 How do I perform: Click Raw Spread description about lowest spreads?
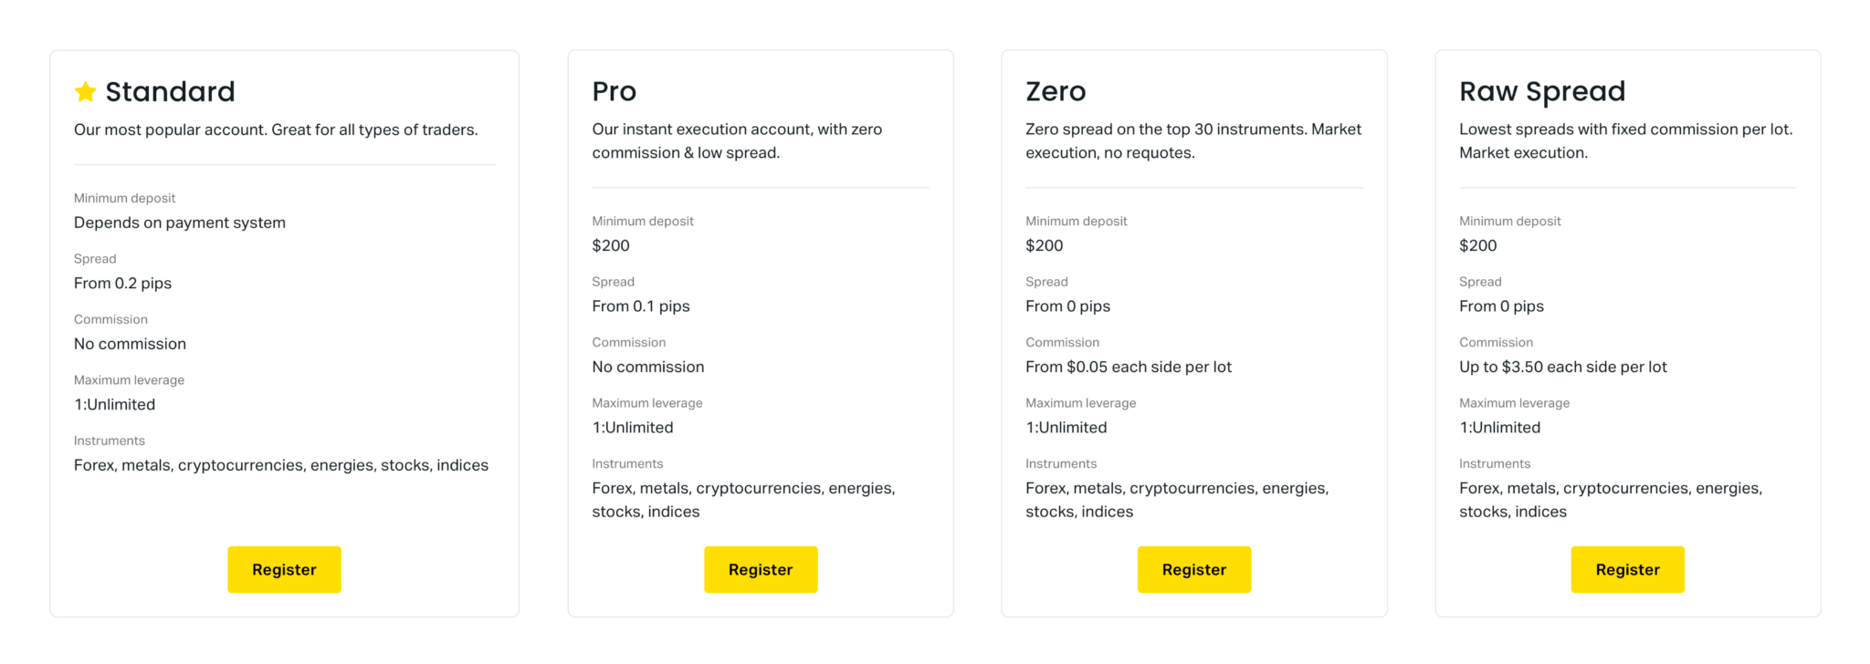pyautogui.click(x=1626, y=141)
